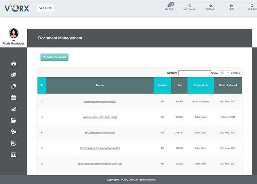This screenshot has width=257, height=184.
Task: Open Enrolment form victoria 10112017 document link
Action: pos(100,102)
